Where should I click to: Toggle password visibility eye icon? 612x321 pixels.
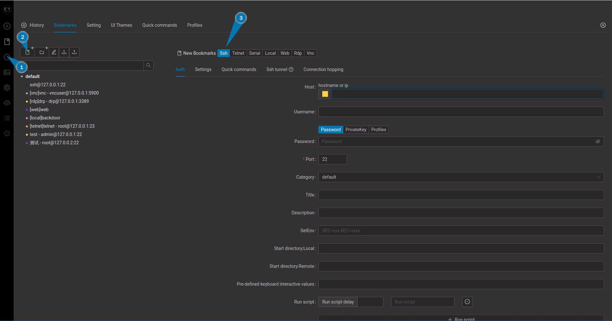(598, 141)
